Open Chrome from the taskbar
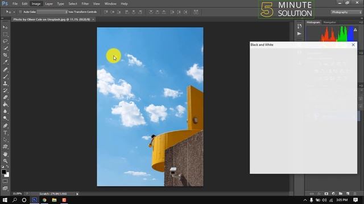Image resolution: width=364 pixels, height=204 pixels. point(44,200)
